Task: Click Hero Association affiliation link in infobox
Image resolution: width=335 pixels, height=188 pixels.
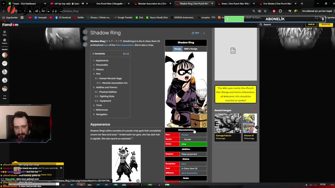Action: pyautogui.click(x=189, y=173)
